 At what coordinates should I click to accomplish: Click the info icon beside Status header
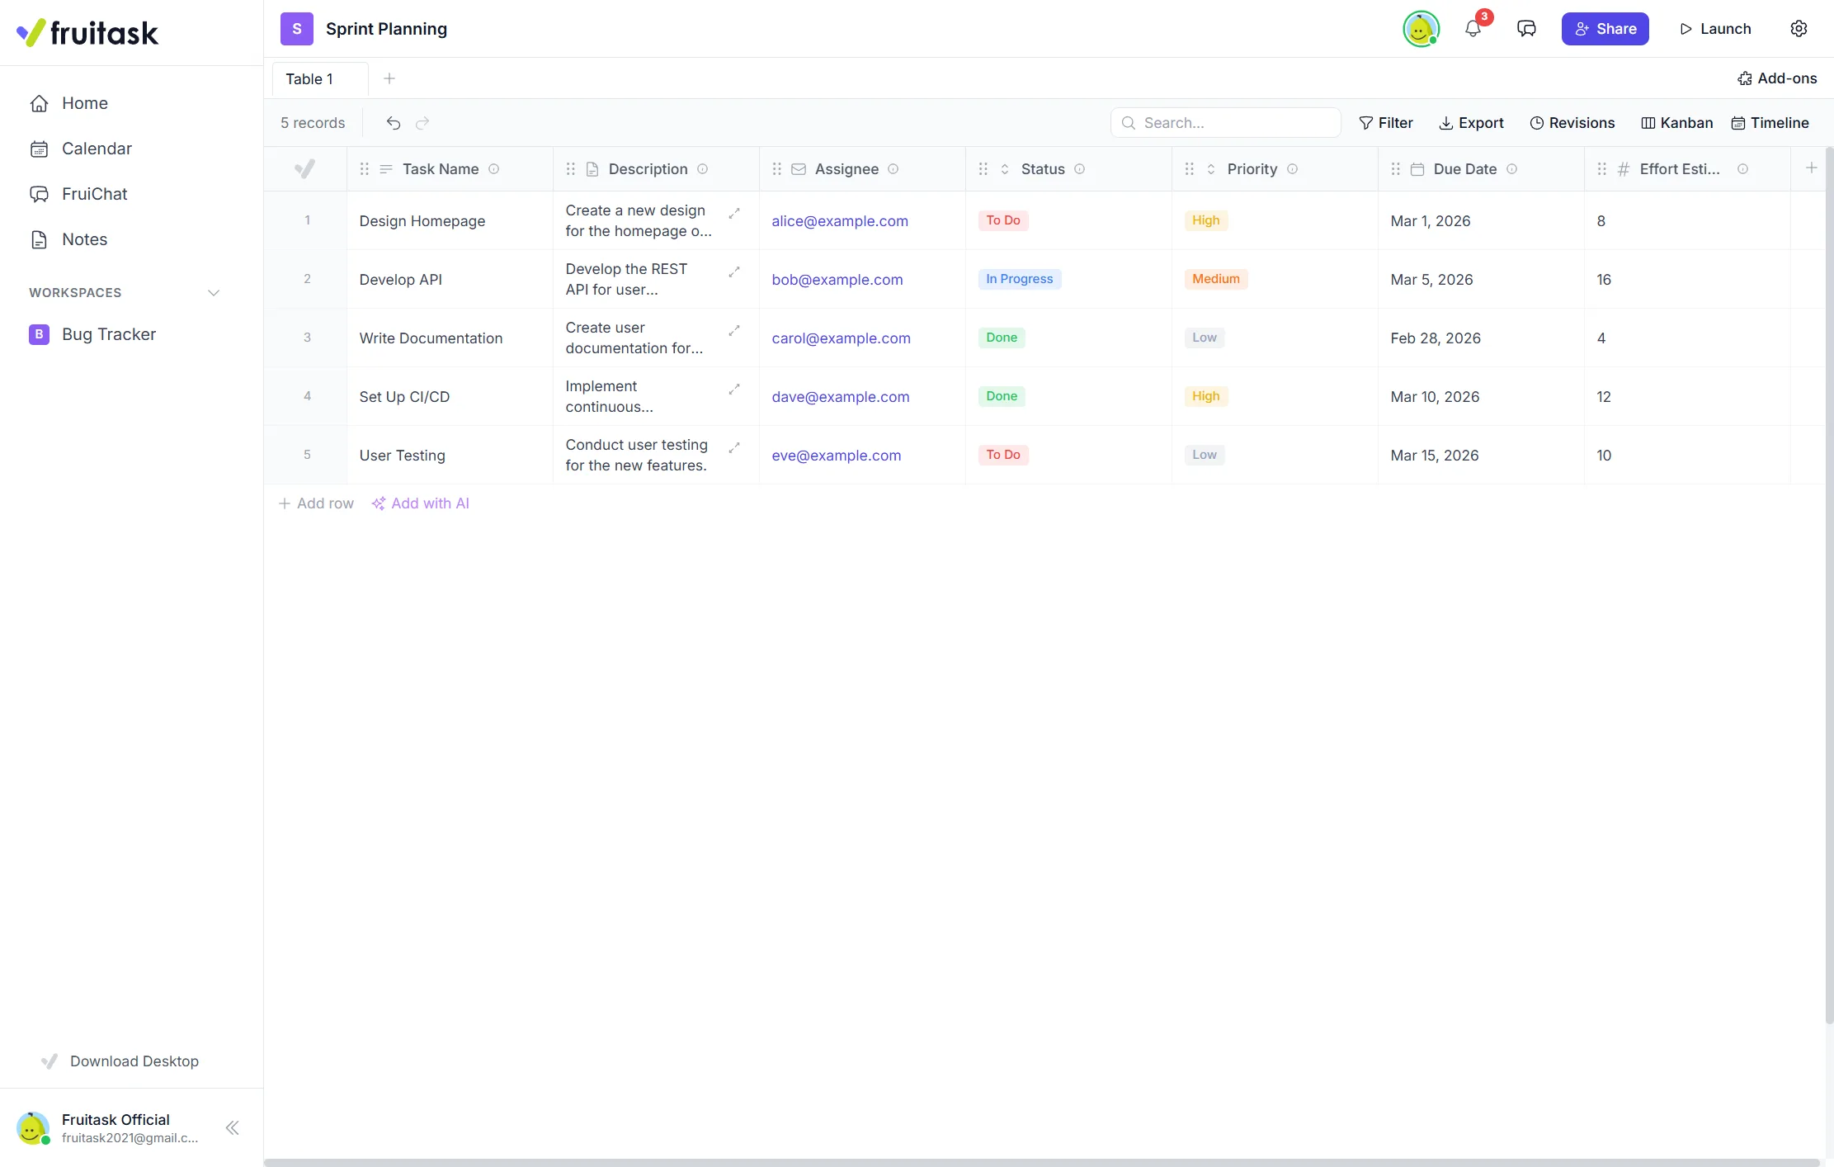tap(1080, 169)
